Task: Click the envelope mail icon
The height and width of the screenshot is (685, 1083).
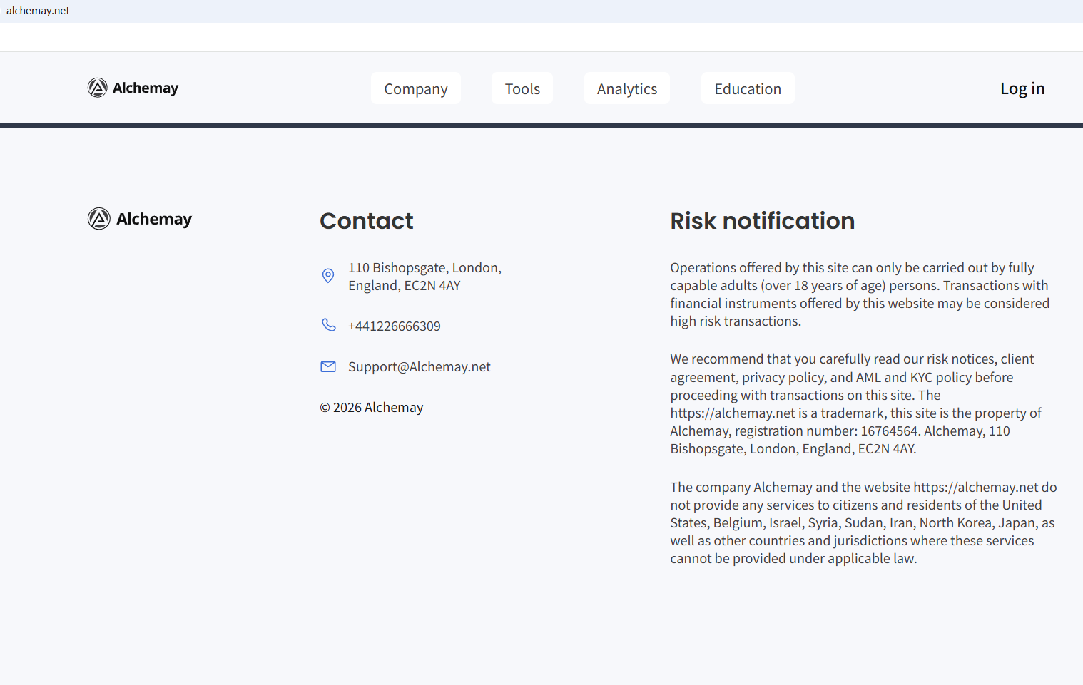Action: click(x=328, y=366)
